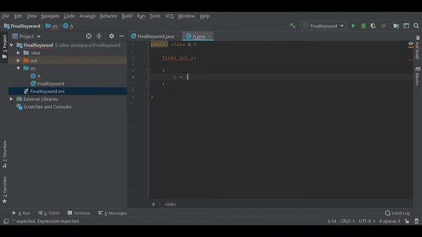Open the Edit menu
The height and width of the screenshot is (237, 422).
18,16
